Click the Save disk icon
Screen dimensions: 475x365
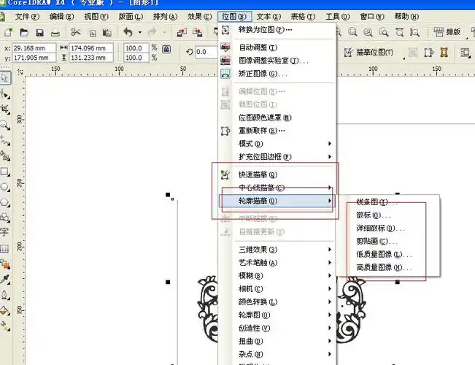(39, 32)
